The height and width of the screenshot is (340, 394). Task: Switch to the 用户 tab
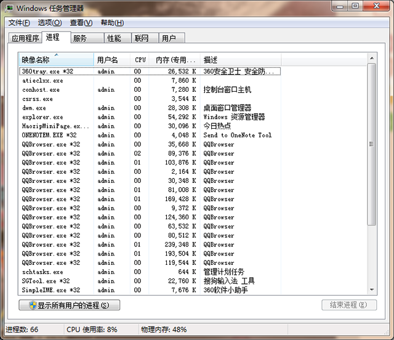(169, 38)
